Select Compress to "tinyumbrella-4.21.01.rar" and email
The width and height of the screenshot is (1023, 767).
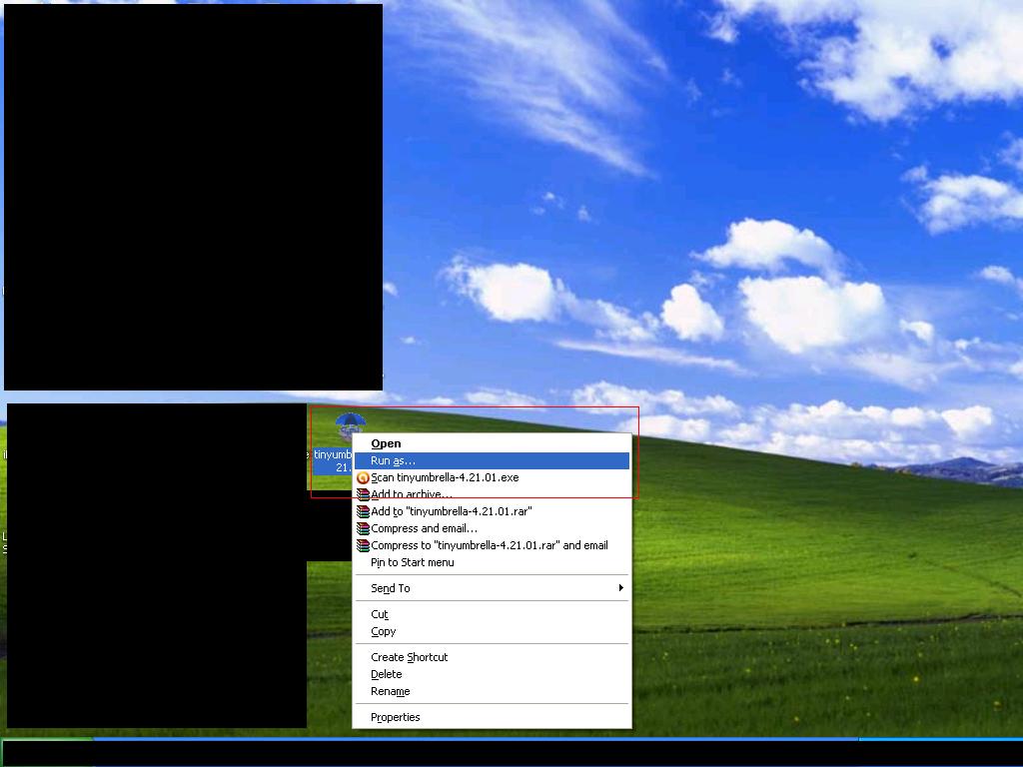(492, 545)
